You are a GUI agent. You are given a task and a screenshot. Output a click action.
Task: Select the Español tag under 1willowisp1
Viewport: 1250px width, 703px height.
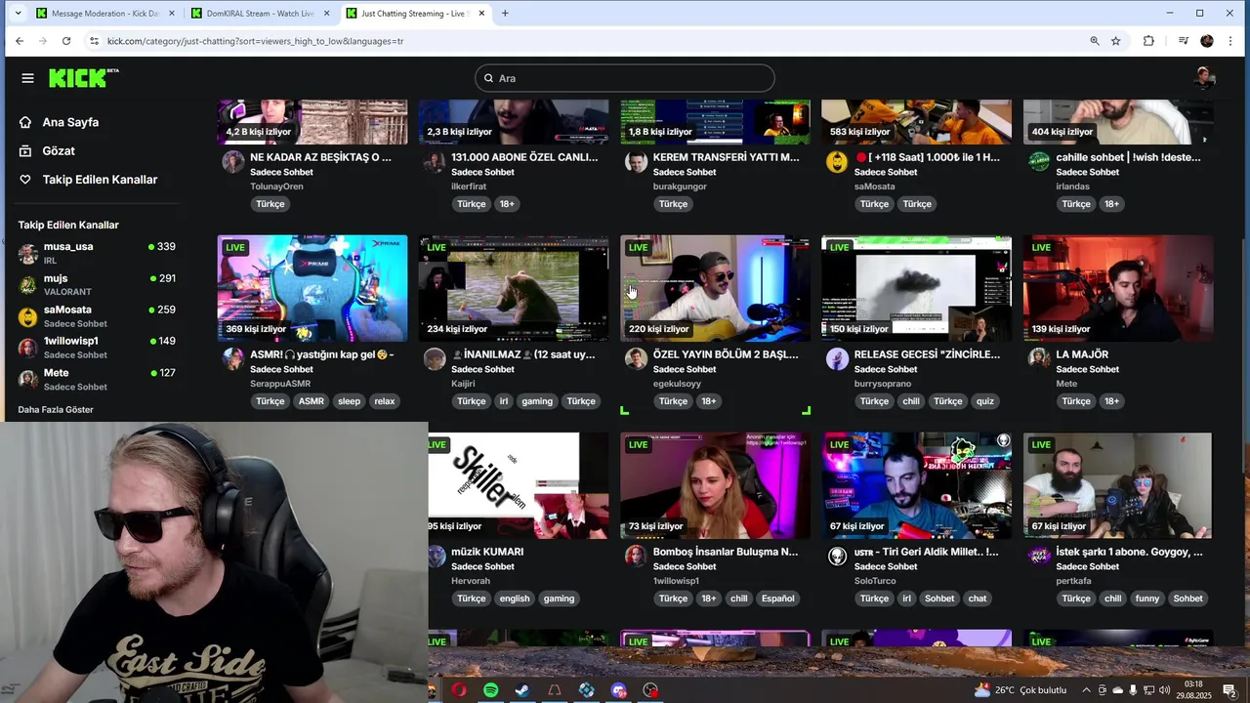[778, 599]
